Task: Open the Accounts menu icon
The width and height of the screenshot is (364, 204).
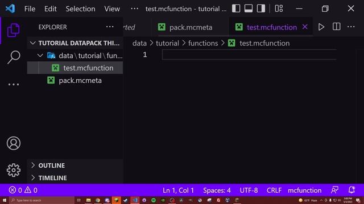Action: [14, 143]
